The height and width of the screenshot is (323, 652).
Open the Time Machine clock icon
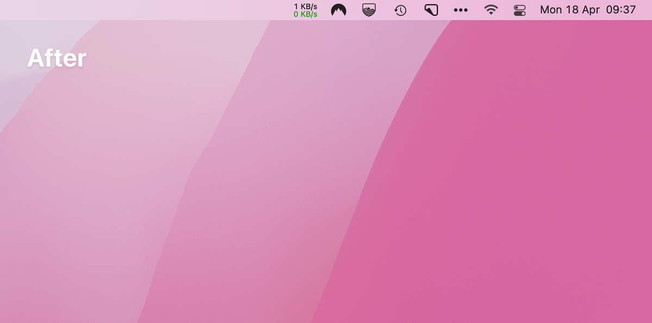(400, 10)
